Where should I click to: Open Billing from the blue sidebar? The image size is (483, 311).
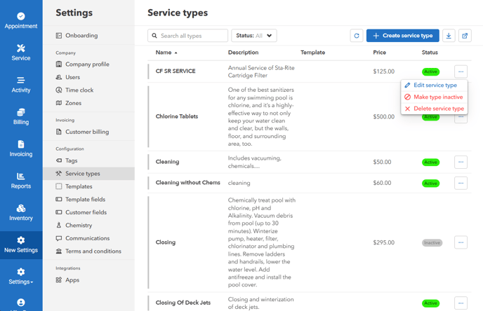tap(21, 117)
